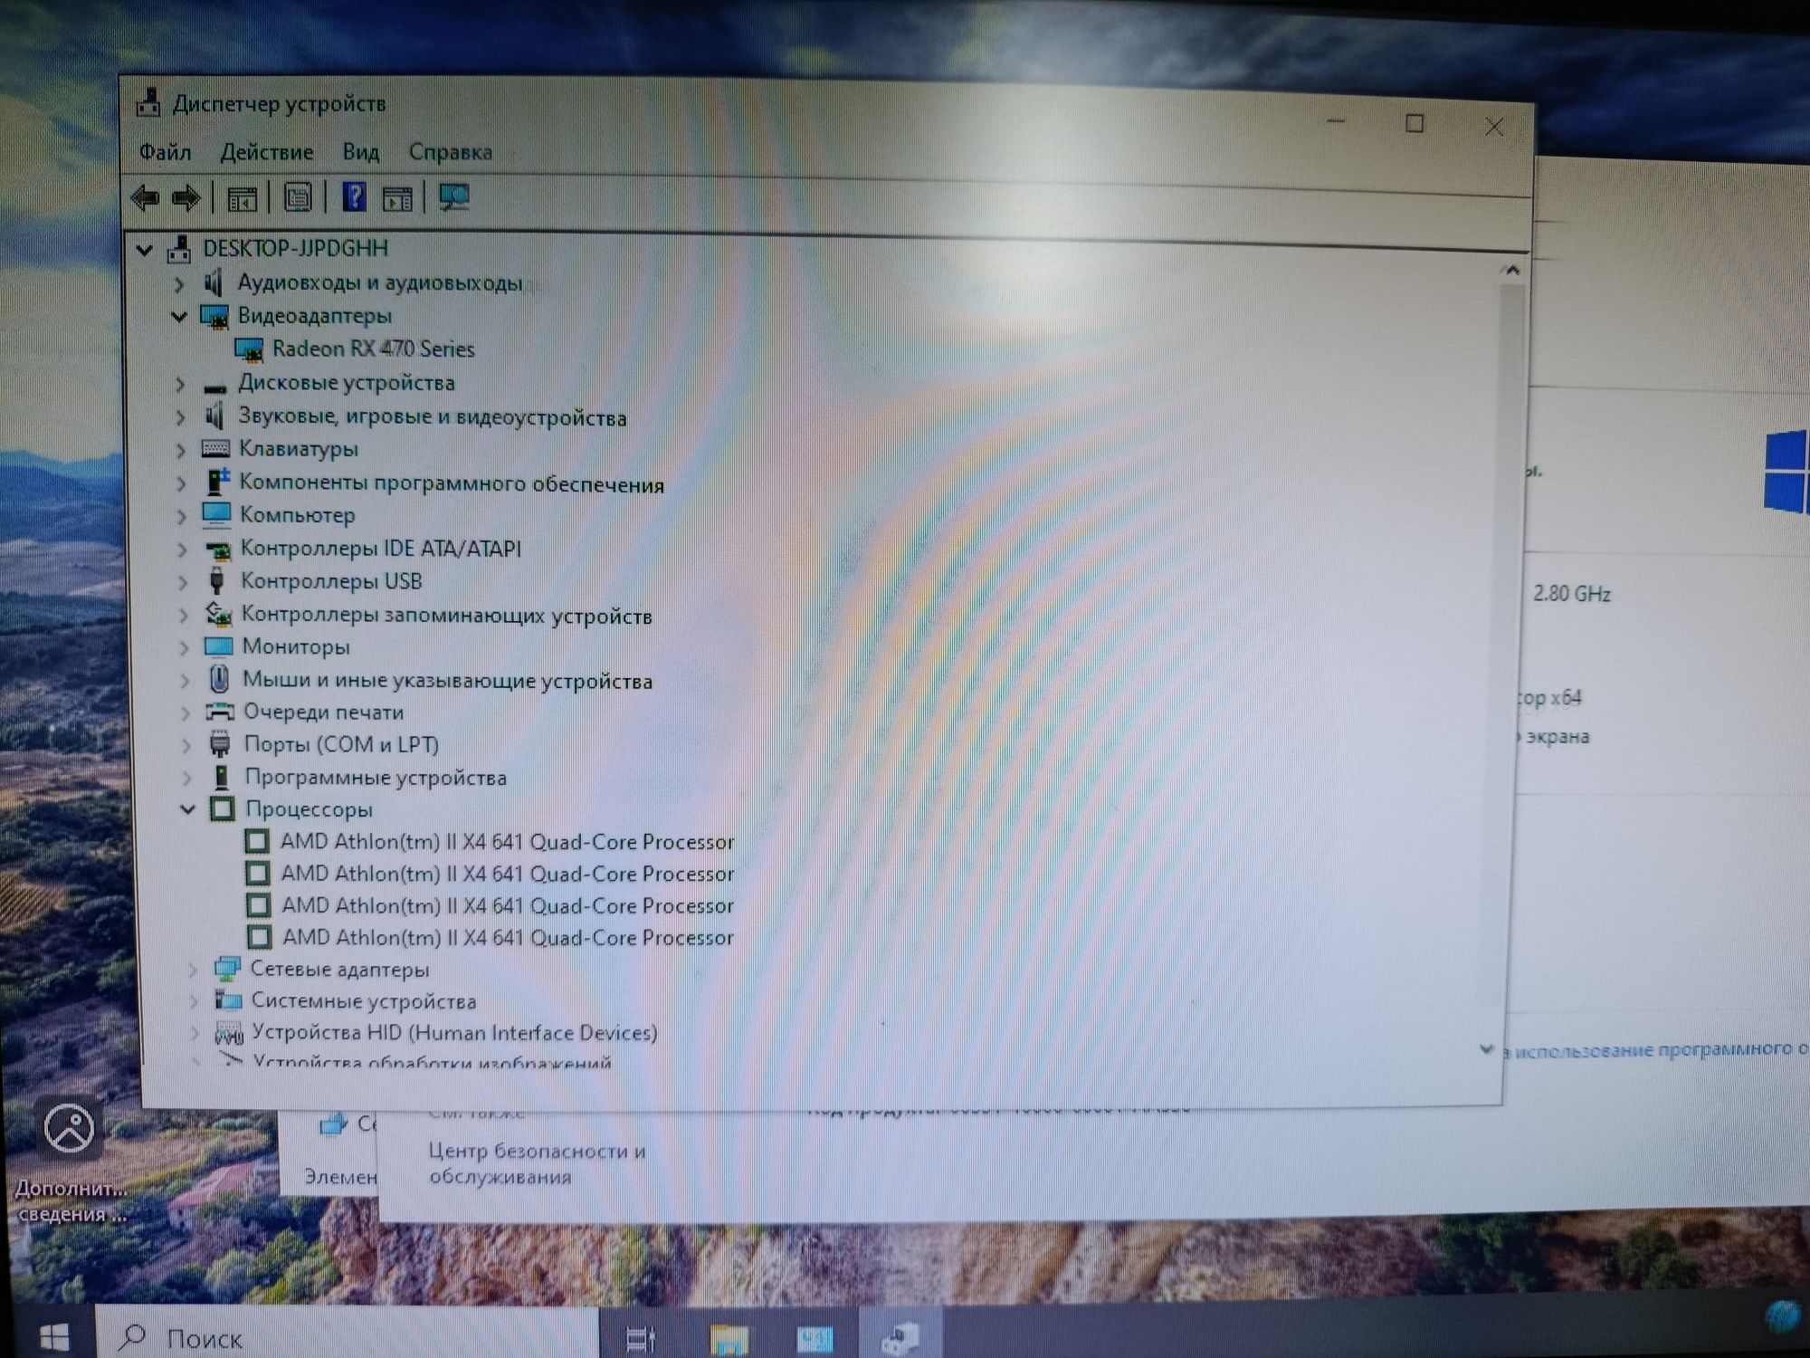This screenshot has height=1358, width=1810.
Task: Expand Звуковые, игровые и видеоустройства node
Action: pyautogui.click(x=180, y=417)
